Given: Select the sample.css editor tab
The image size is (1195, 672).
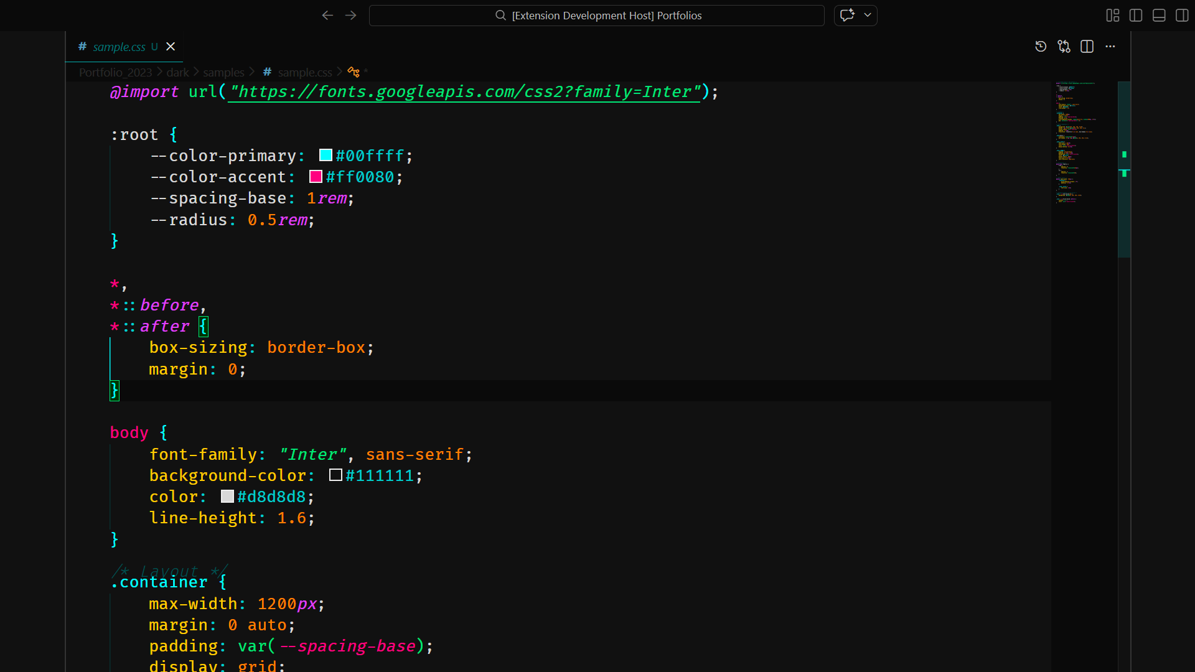Looking at the screenshot, I should coord(118,46).
